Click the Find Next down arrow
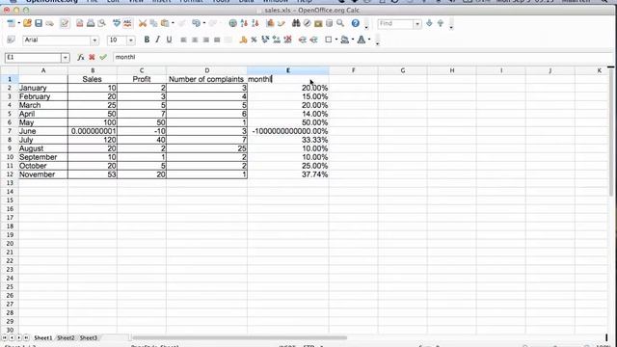Viewport: 617px width, 347px height. [429, 23]
